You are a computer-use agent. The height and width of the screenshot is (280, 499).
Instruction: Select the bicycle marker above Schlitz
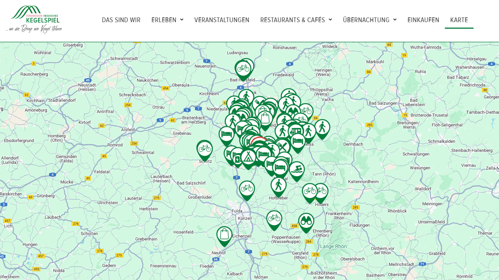point(205,149)
